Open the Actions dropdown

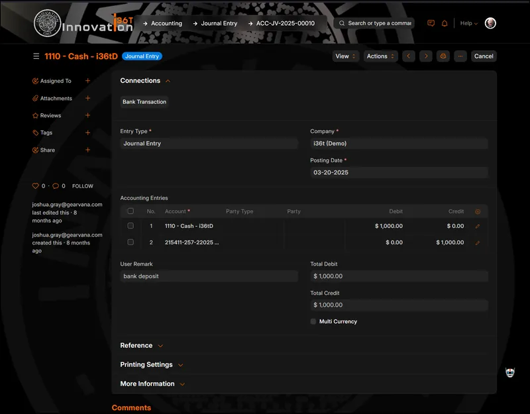[380, 56]
